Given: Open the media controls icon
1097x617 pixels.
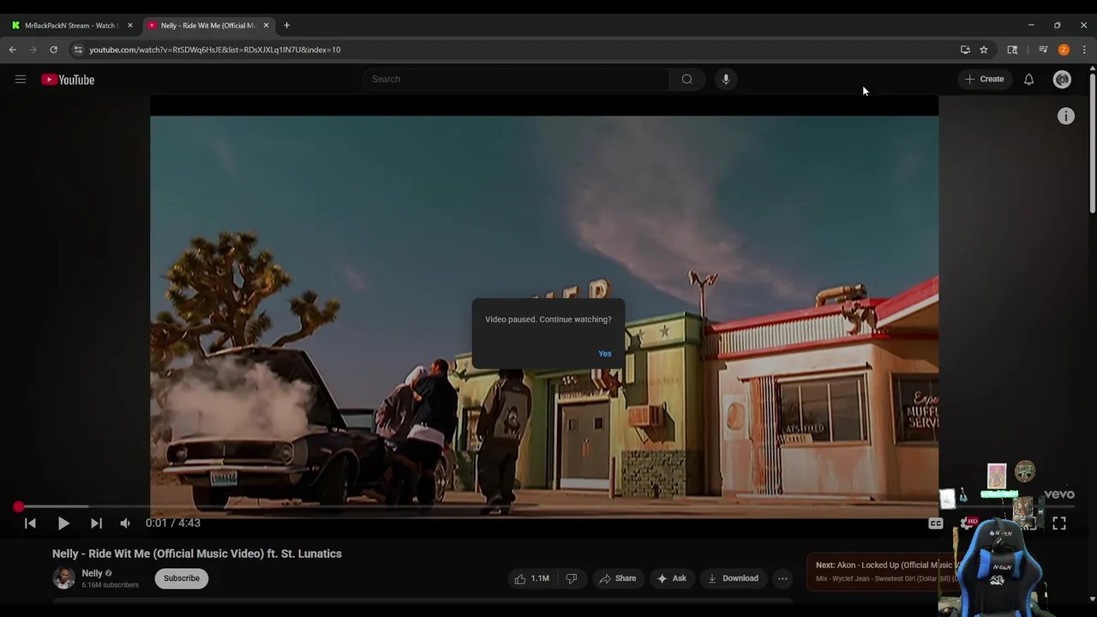Looking at the screenshot, I should 1043,50.
